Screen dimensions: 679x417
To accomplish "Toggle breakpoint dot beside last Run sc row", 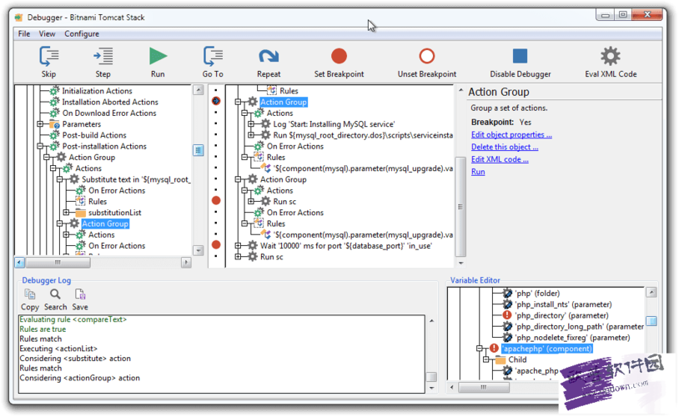I will pyautogui.click(x=216, y=256).
